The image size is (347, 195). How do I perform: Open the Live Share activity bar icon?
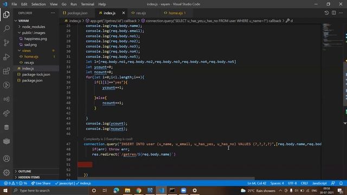[x=7, y=113]
